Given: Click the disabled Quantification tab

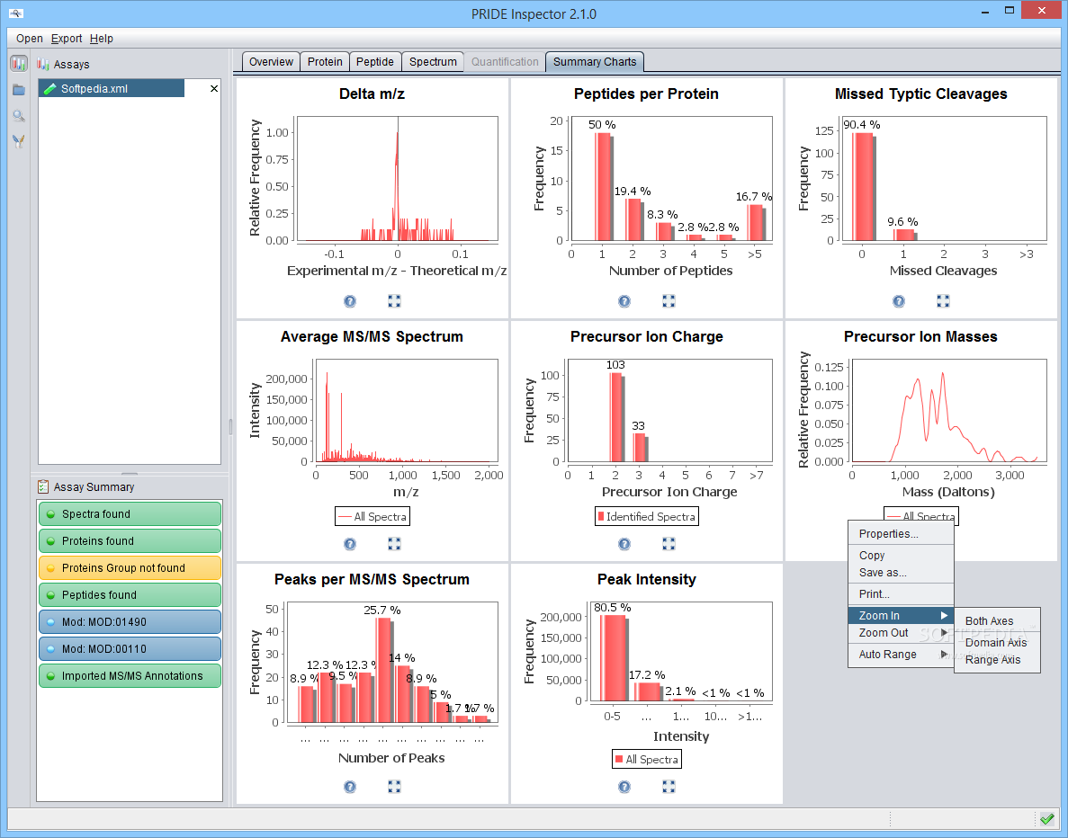Looking at the screenshot, I should [505, 62].
